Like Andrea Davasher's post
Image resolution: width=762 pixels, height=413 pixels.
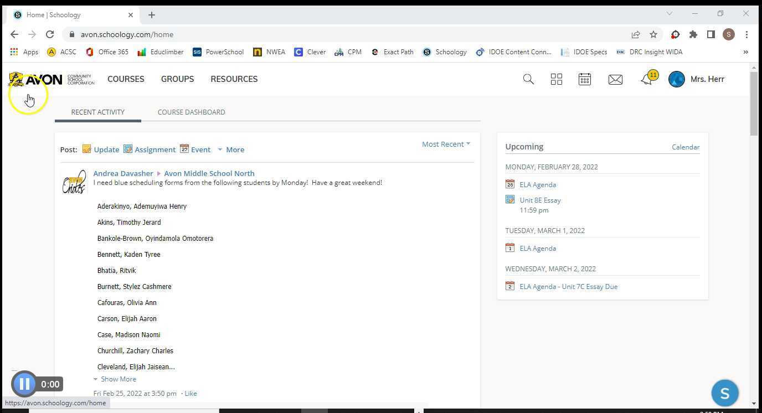pyautogui.click(x=190, y=393)
